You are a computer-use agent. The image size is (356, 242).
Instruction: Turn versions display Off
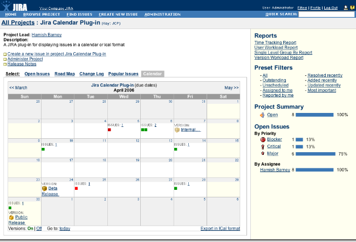tap(39, 229)
